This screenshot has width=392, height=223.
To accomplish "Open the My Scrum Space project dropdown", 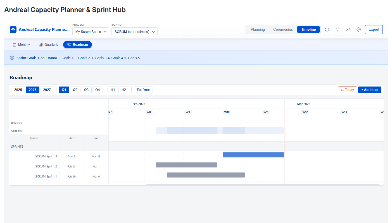I will point(91,32).
